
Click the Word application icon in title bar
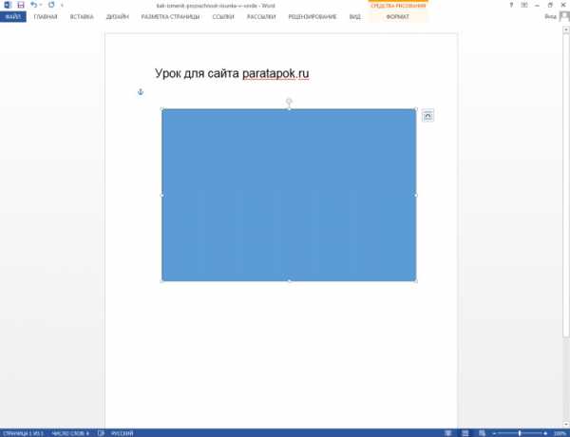[x=8, y=5]
